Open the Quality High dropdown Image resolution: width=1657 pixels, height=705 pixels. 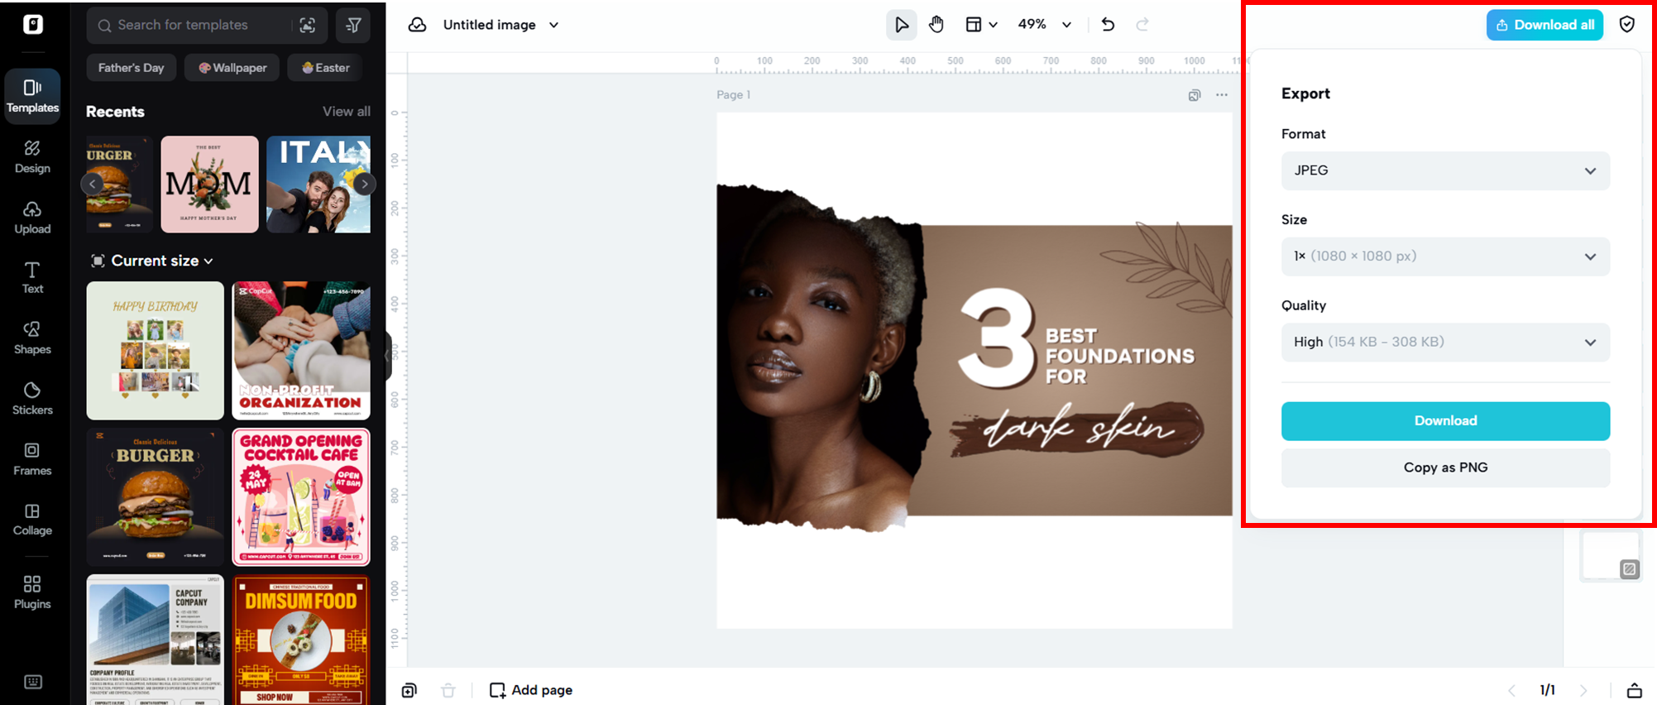click(x=1445, y=342)
